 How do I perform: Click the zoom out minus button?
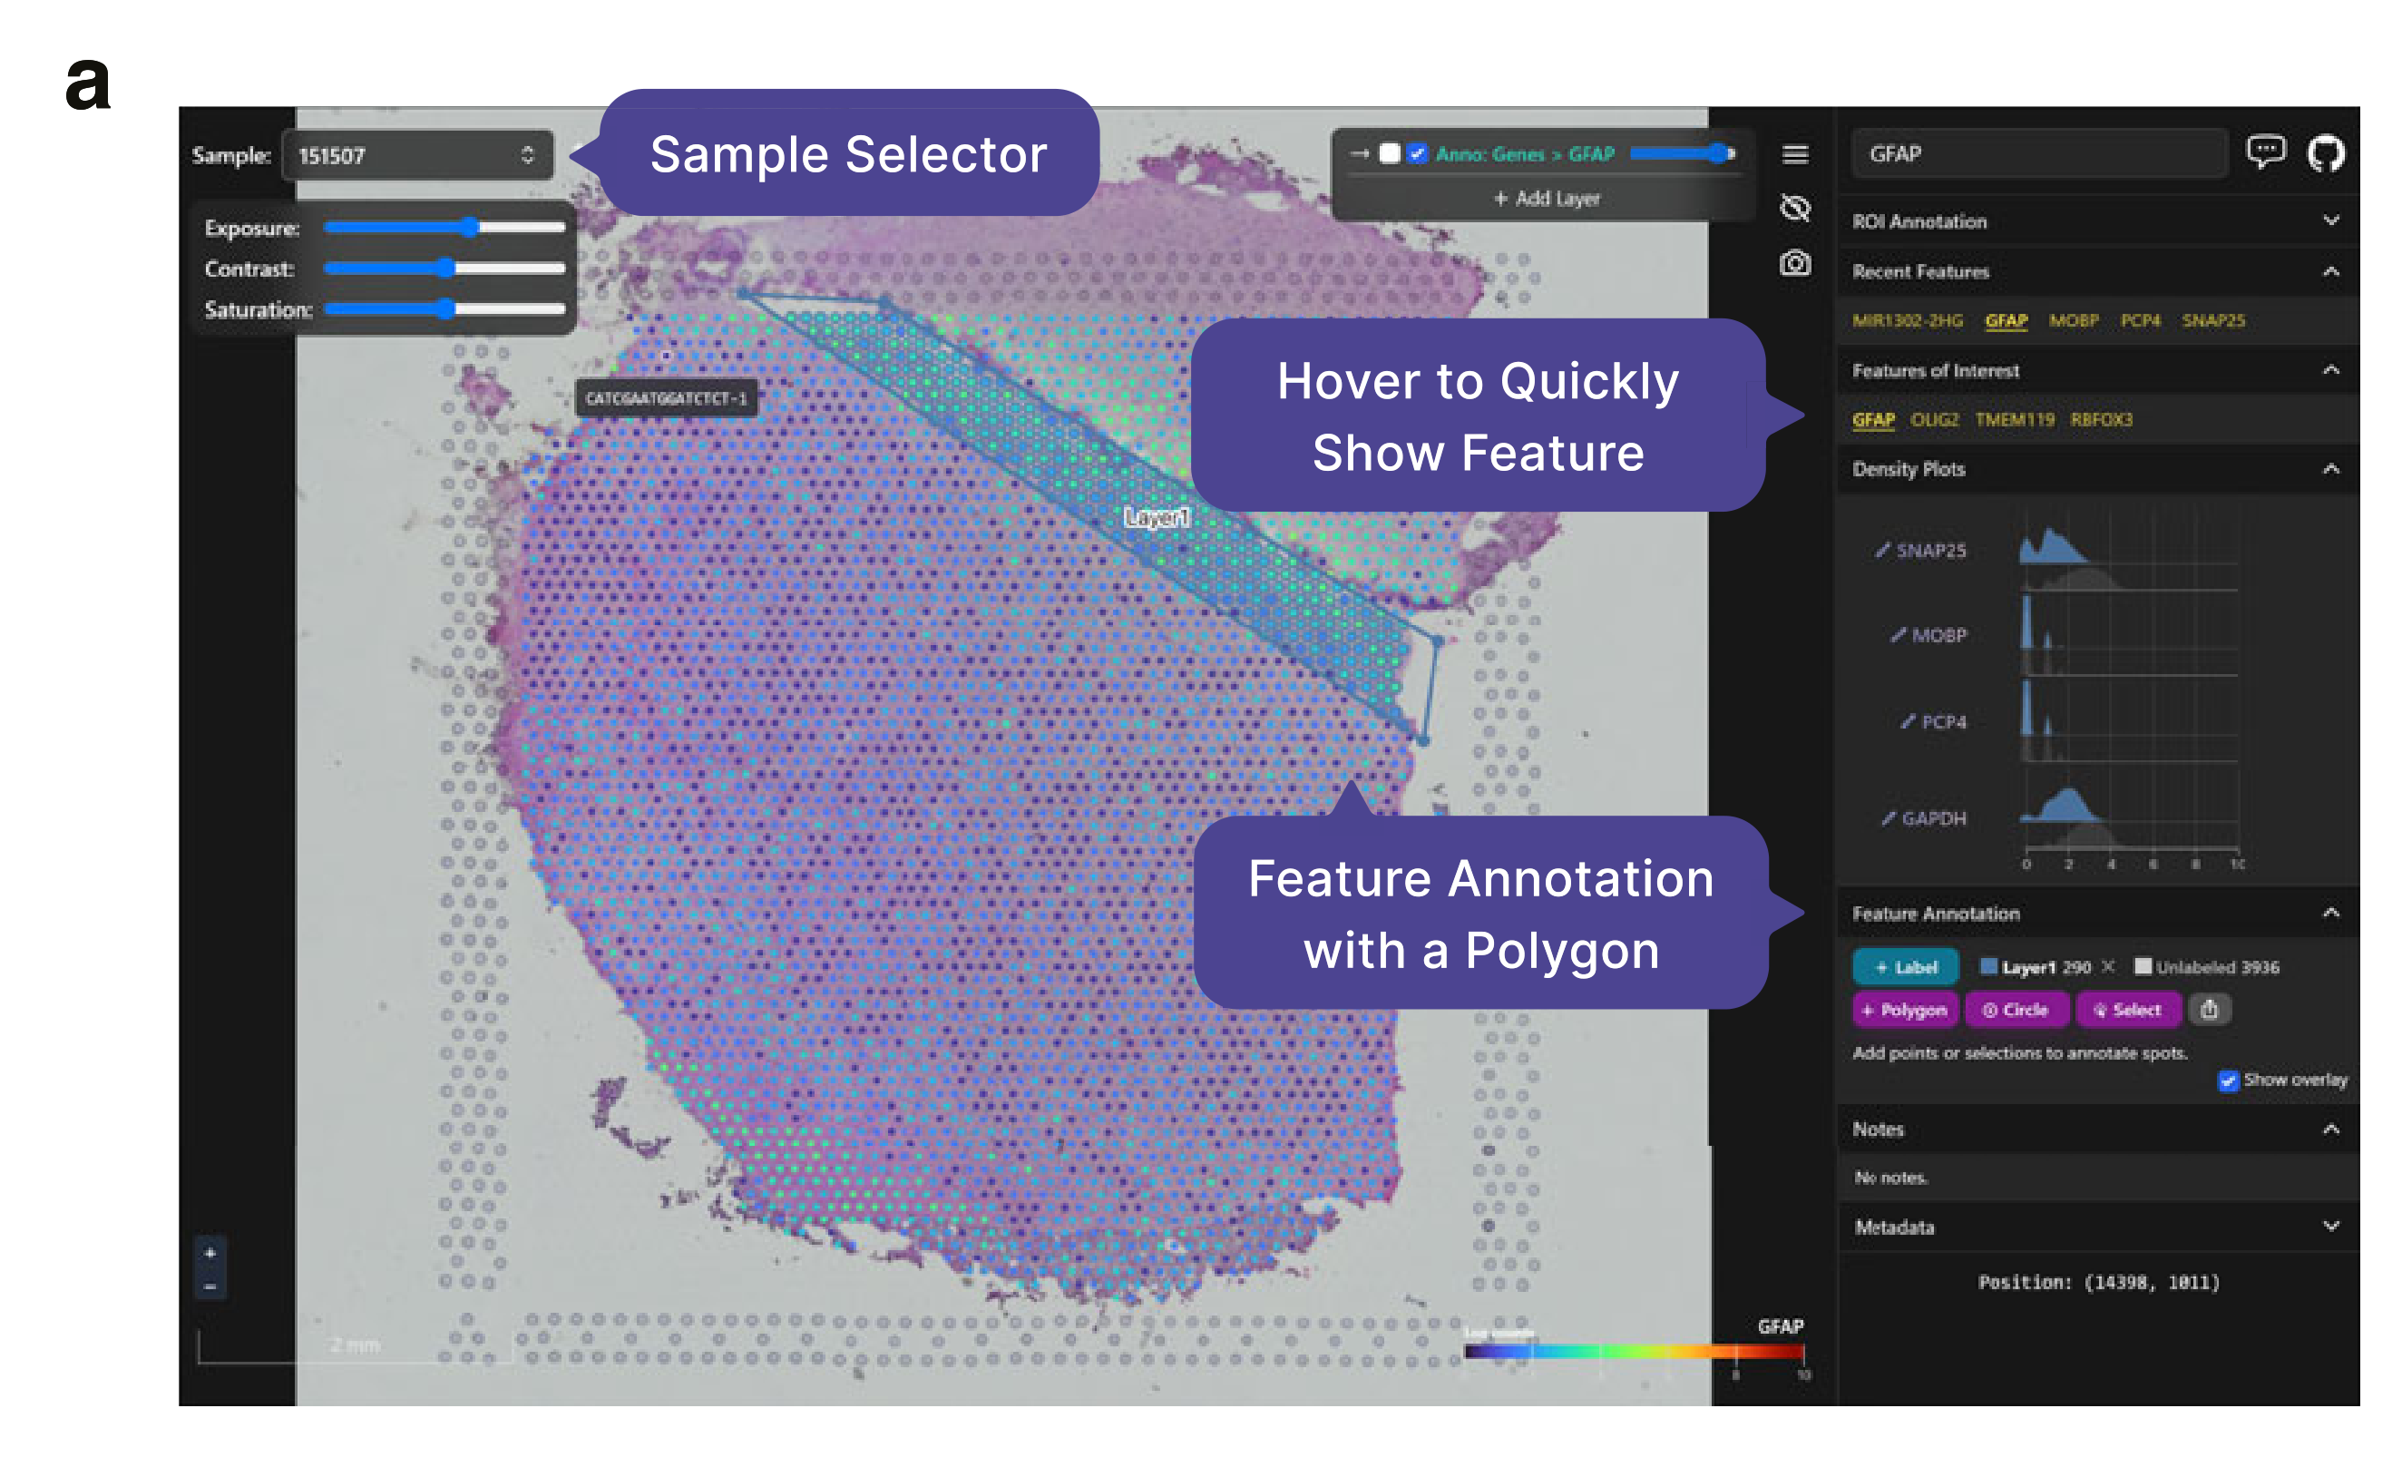pos(210,1286)
